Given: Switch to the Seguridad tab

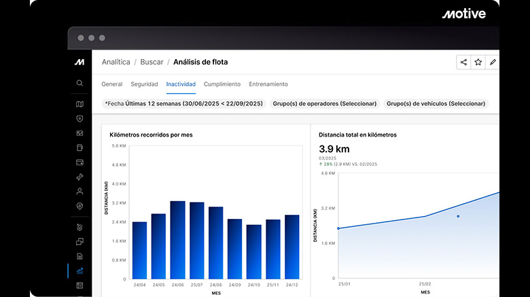Looking at the screenshot, I should 144,84.
